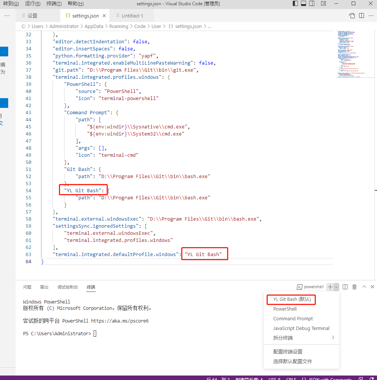This screenshot has width=377, height=380.
Task: Choose PowerShell from profile menu
Action: coord(301,309)
